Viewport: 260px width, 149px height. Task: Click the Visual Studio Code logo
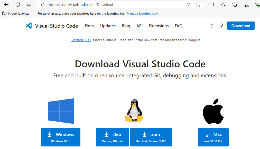pyautogui.click(x=29, y=26)
